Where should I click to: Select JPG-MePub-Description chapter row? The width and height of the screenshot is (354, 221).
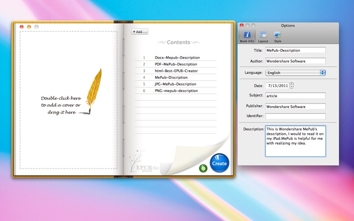(176, 84)
